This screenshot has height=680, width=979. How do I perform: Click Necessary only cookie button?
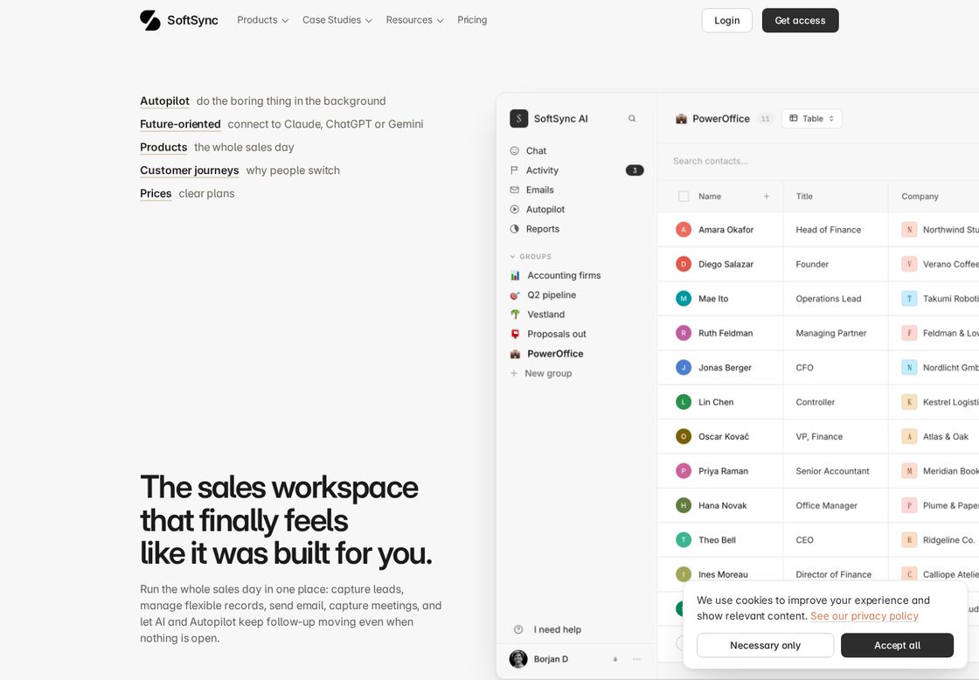click(x=765, y=645)
